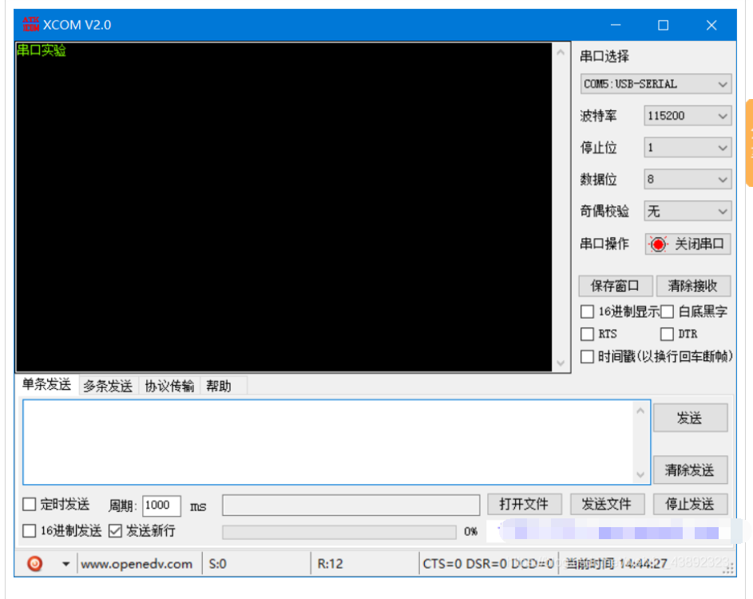Click the 当前时间 clock in status bar
This screenshot has height=599, width=753.
[616, 563]
